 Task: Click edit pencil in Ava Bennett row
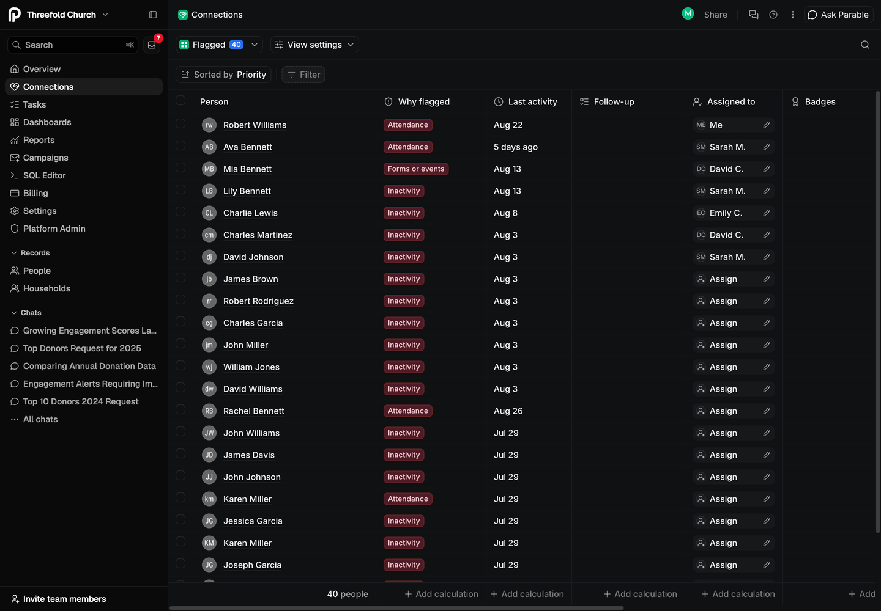click(x=767, y=147)
